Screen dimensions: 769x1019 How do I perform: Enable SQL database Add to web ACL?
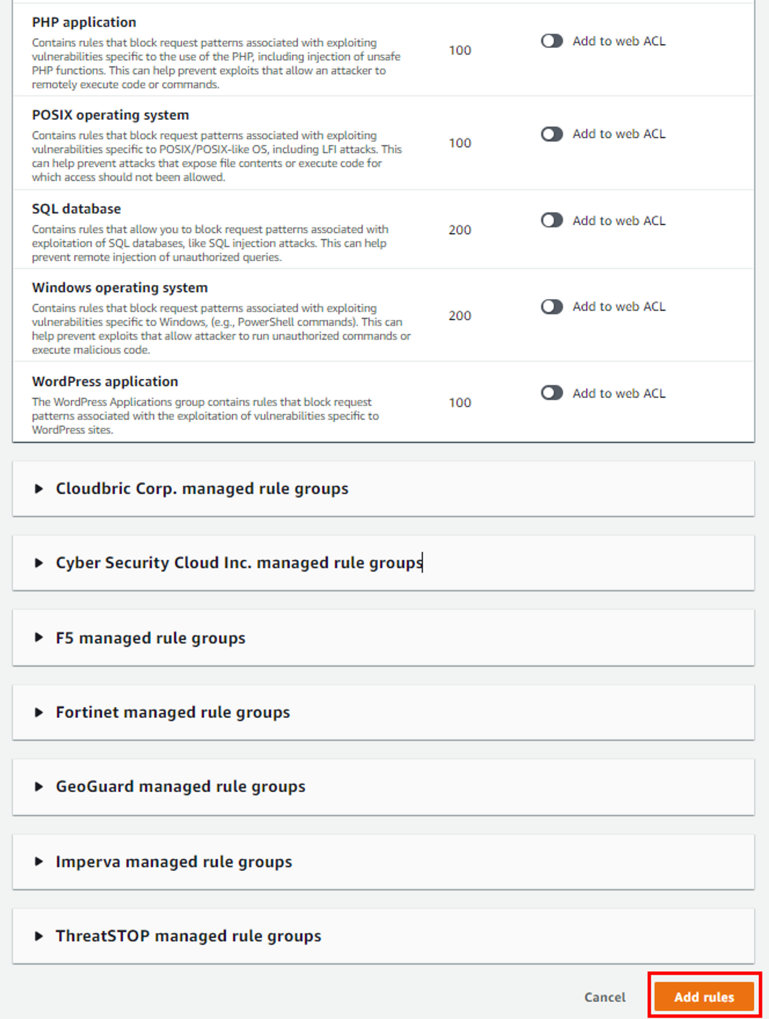click(551, 220)
